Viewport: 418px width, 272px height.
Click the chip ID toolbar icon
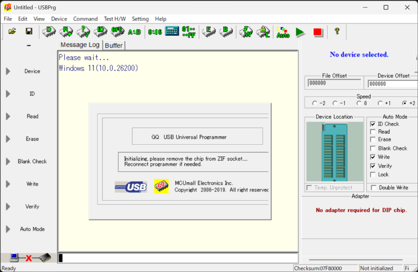(100, 31)
